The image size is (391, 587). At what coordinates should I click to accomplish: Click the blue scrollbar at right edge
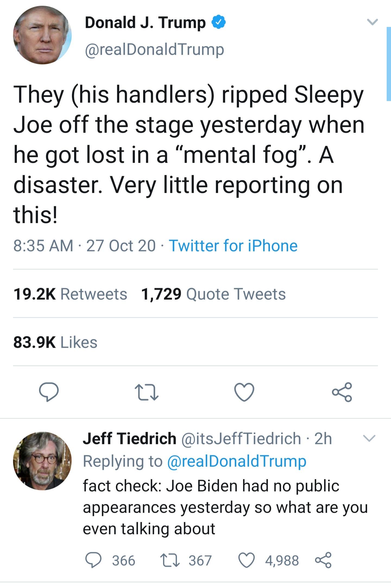coord(389,64)
